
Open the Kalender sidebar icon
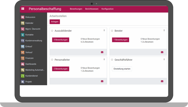pyautogui.click(x=23, y=23)
